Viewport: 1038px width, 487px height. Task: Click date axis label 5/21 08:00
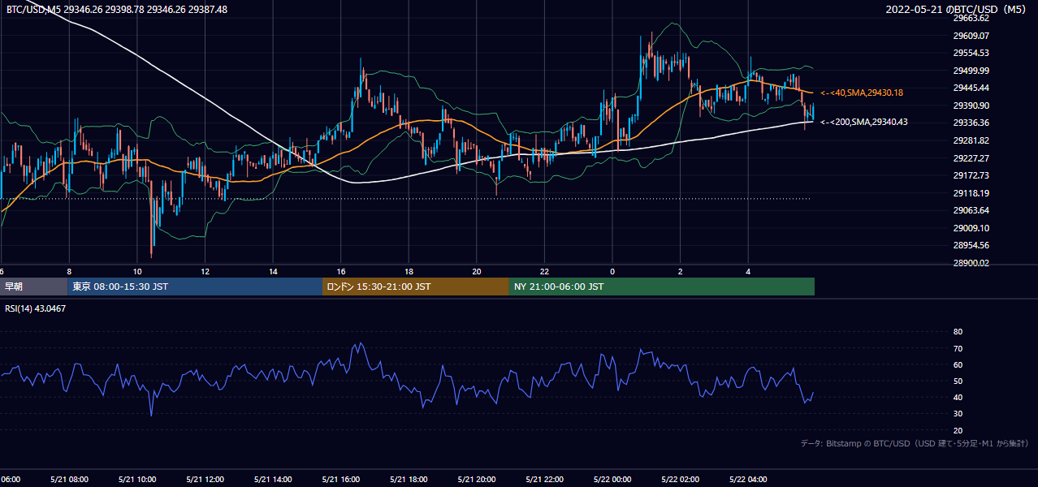pos(68,479)
